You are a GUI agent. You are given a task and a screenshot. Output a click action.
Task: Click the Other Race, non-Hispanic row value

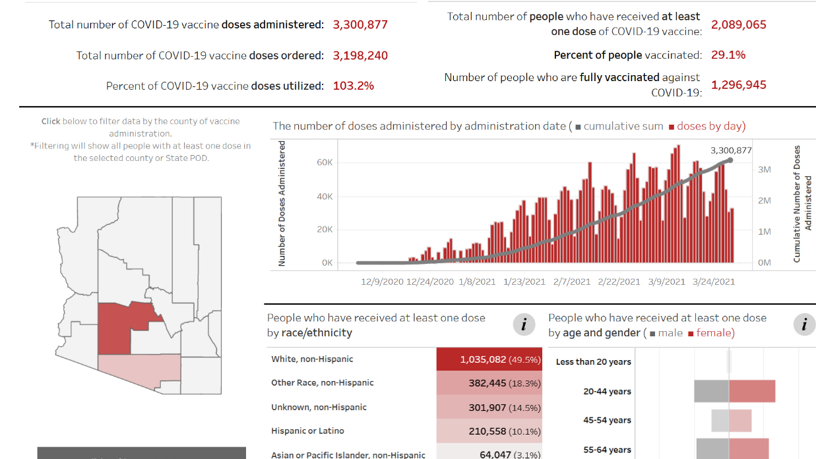point(489,383)
